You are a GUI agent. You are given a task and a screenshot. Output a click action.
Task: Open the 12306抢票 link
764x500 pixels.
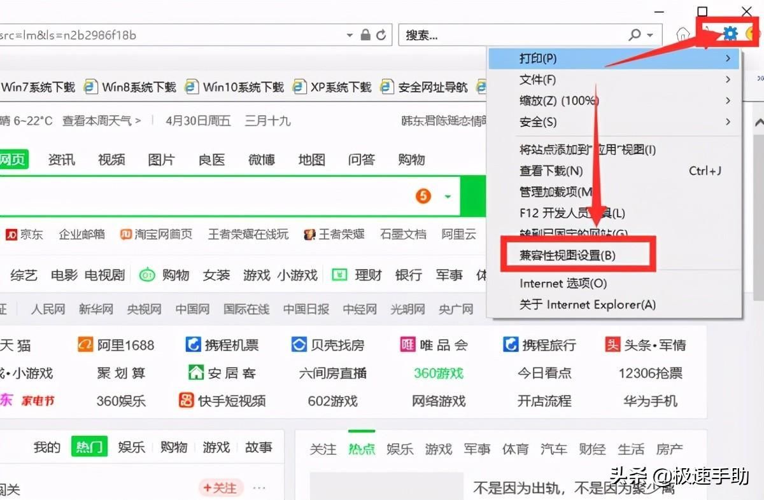coord(651,373)
